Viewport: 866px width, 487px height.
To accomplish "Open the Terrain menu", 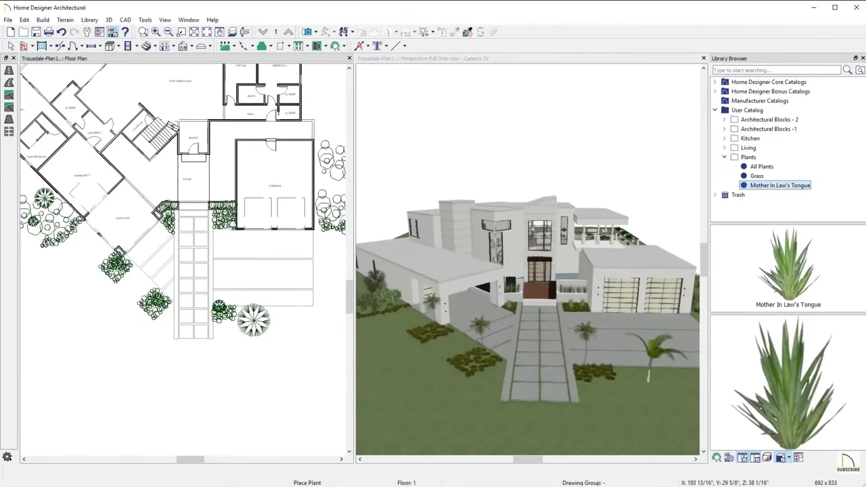I will pyautogui.click(x=65, y=20).
